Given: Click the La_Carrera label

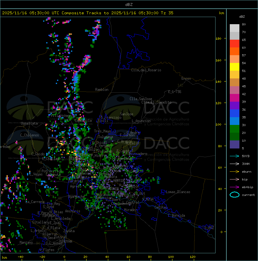Looking at the screenshot, I should click(35, 202).
